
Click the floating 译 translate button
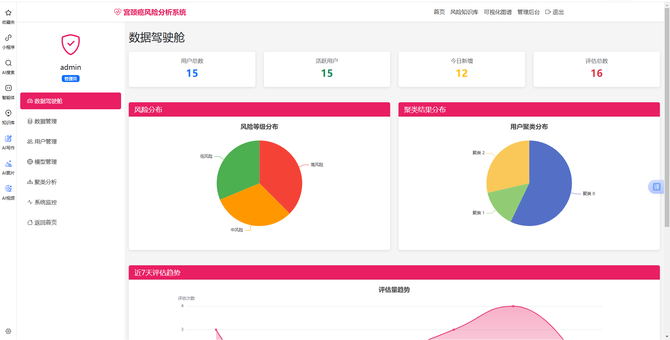(x=656, y=187)
